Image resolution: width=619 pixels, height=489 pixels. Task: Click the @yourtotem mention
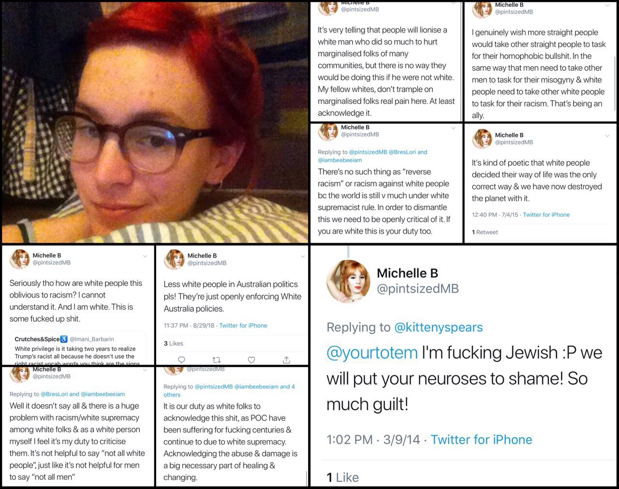click(x=372, y=353)
